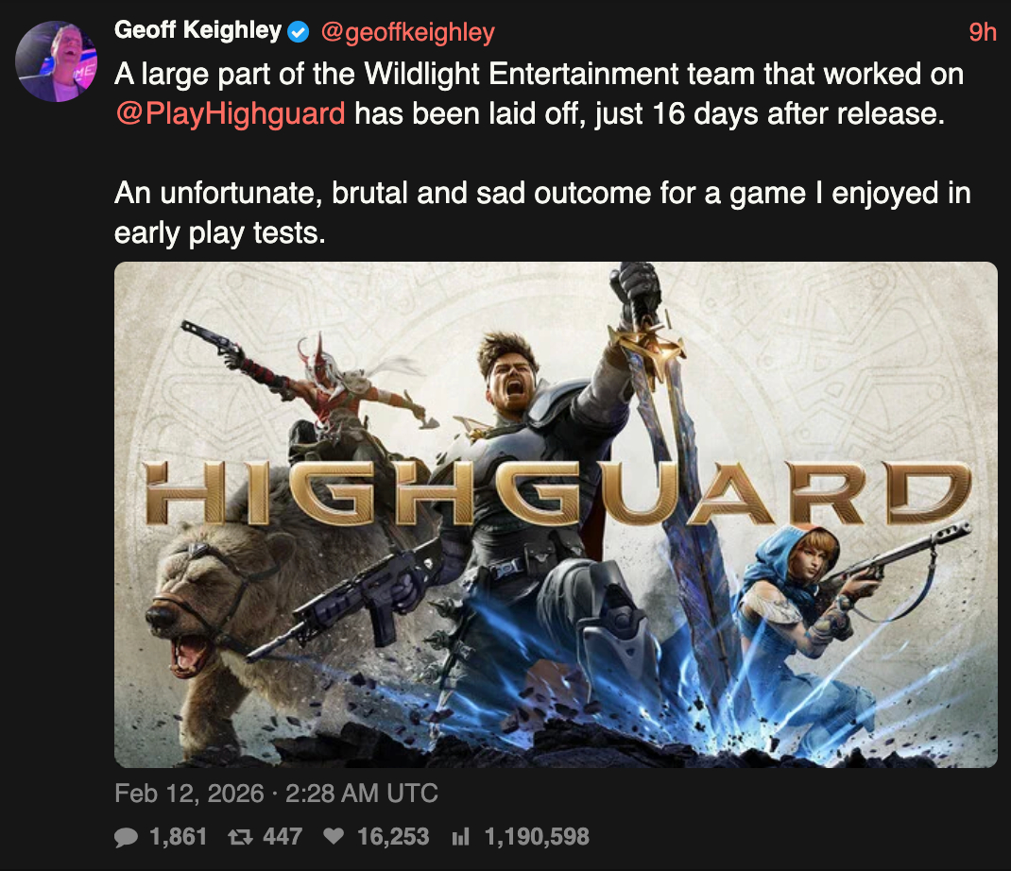Click the 447 retweets count
Viewport: 1011px width, 871px height.
tap(283, 837)
